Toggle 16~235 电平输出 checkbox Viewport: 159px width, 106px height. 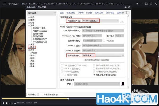pos(62,75)
